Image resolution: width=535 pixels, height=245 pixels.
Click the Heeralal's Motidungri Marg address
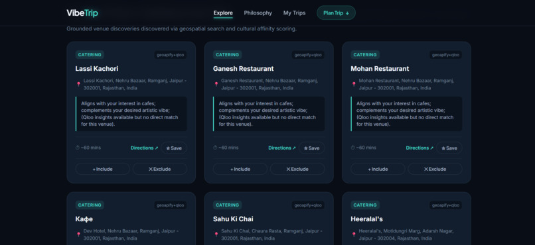pos(406,234)
